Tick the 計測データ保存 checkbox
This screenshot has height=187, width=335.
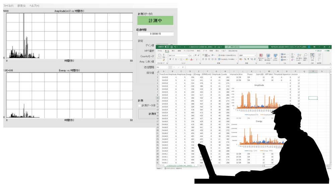139,106
